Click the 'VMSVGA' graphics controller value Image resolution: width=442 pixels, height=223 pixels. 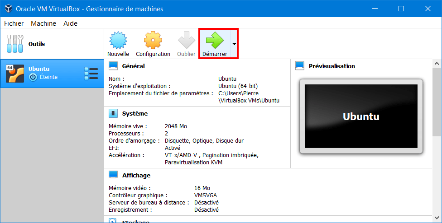point(206,195)
